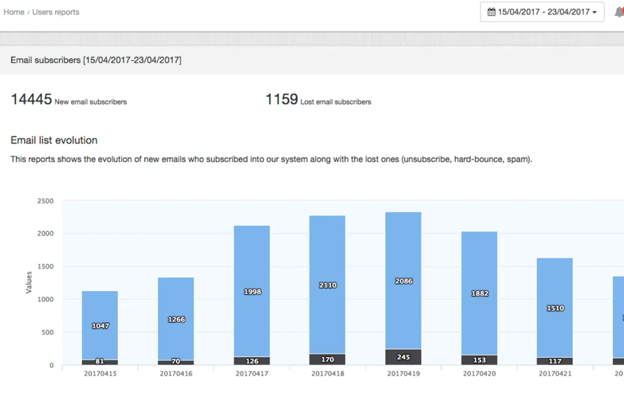The image size is (624, 416).
Task: Click the 14445 New email subscribers stat
Action: click(69, 99)
